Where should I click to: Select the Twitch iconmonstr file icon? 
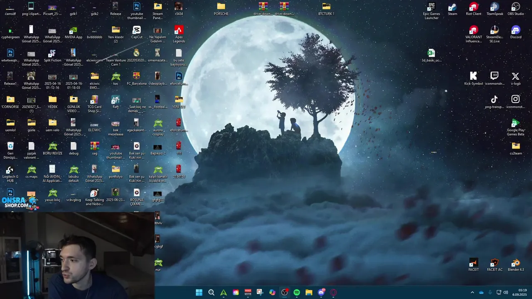pos(495,79)
